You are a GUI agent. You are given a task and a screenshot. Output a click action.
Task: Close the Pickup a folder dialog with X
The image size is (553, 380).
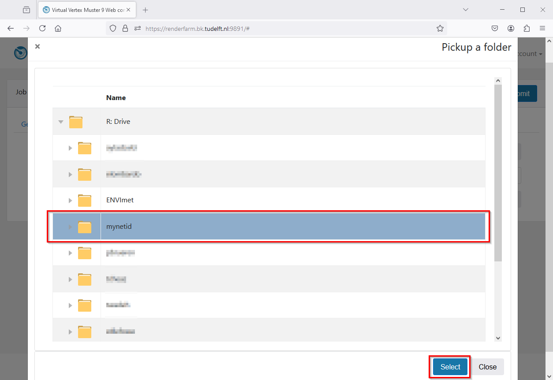(37, 46)
